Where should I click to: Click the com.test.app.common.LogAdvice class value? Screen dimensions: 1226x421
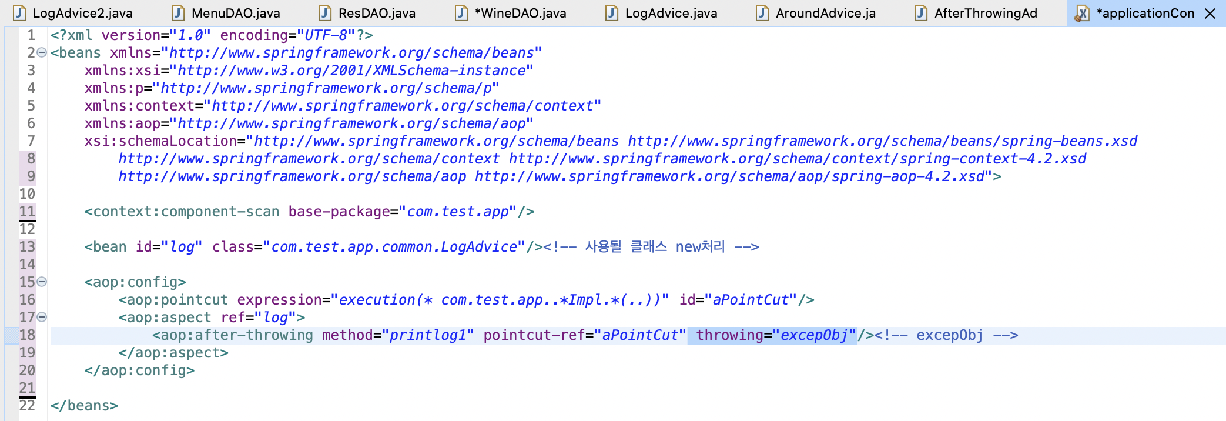(x=394, y=247)
